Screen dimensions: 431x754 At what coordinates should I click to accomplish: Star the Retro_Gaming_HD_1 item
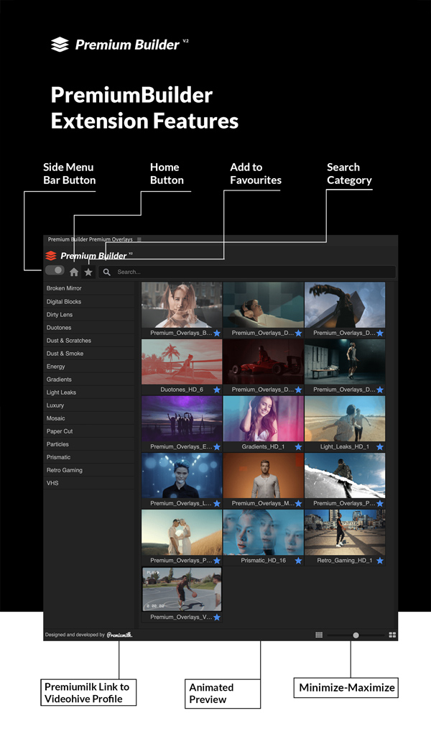pos(380,561)
